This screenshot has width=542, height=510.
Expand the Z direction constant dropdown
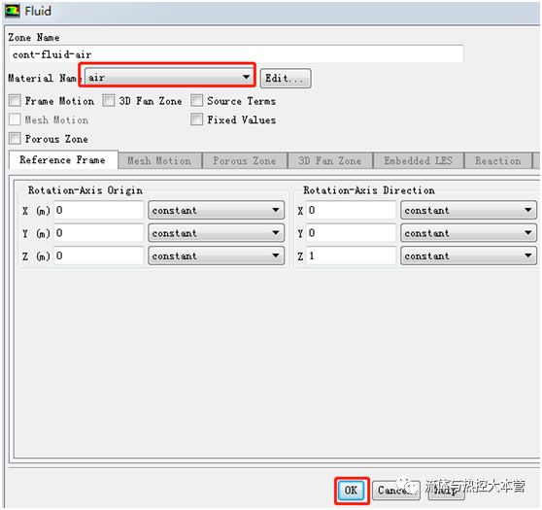(x=469, y=255)
